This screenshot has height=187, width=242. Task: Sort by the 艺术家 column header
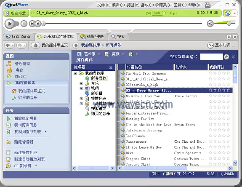coord(191,67)
